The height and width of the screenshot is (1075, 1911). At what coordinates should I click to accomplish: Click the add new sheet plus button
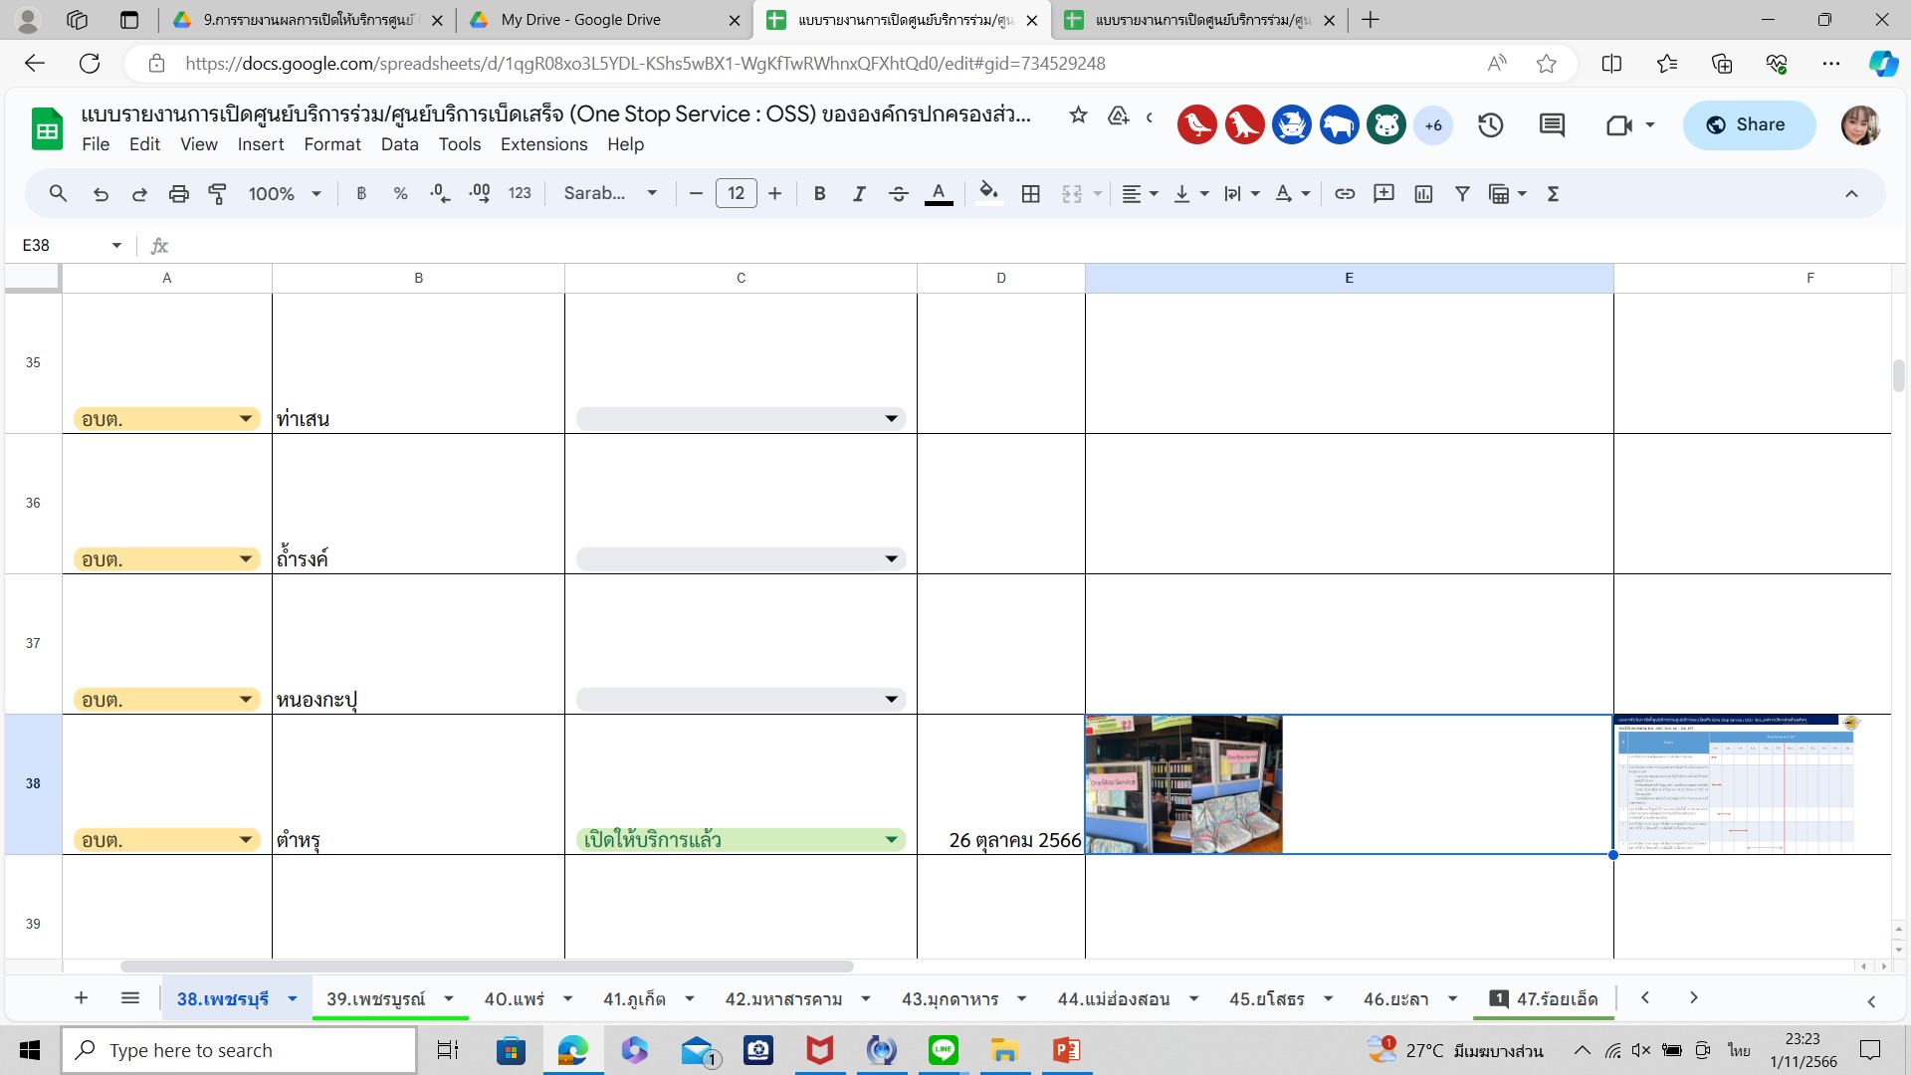pos(82,998)
